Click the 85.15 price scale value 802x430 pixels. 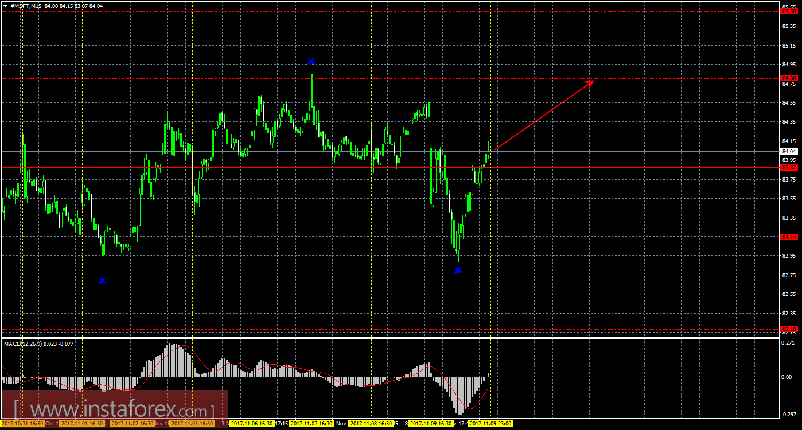coord(789,45)
